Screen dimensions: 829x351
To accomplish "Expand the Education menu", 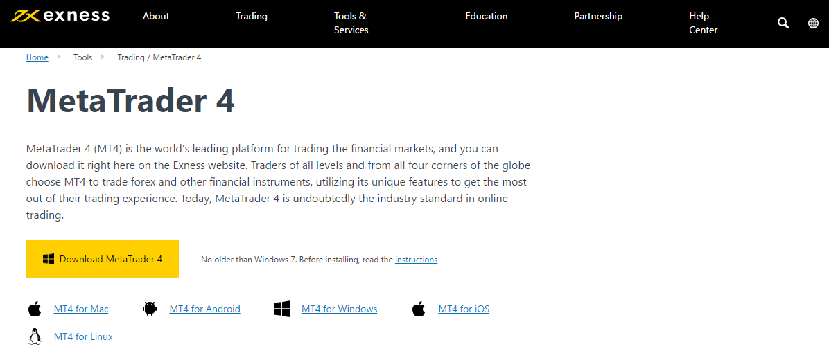I will click(x=487, y=16).
